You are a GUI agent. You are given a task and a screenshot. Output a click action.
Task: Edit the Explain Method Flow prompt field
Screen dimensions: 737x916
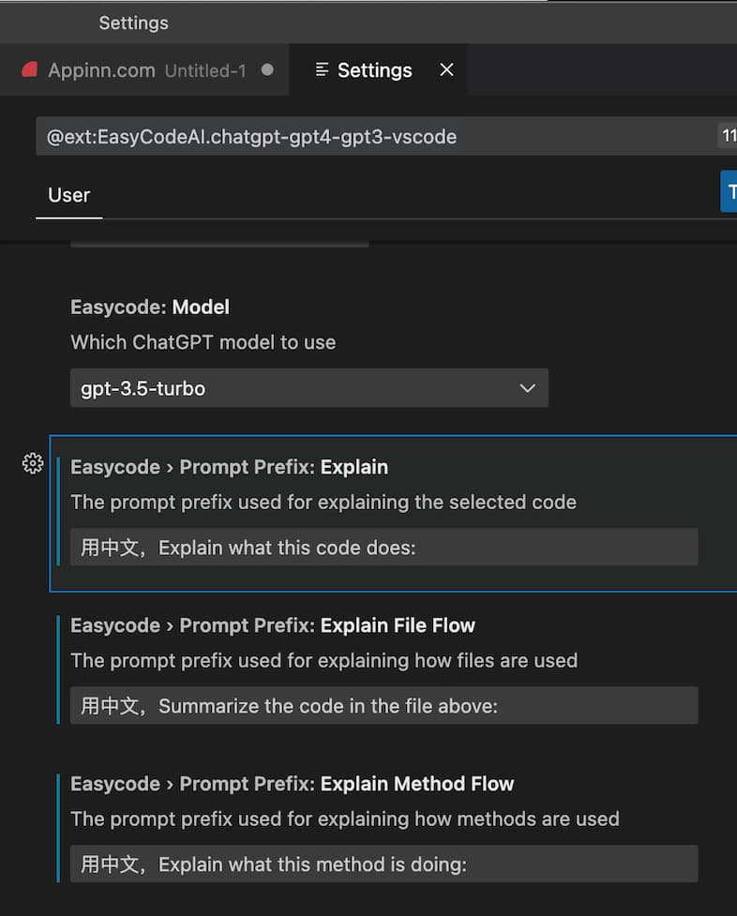384,864
